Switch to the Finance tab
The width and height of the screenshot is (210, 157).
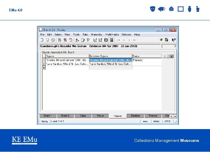pyautogui.click(x=153, y=116)
